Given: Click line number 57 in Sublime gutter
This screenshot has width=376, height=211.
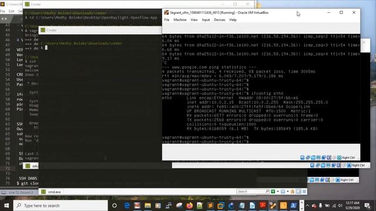Looking at the screenshot, I should click(7, 94).
